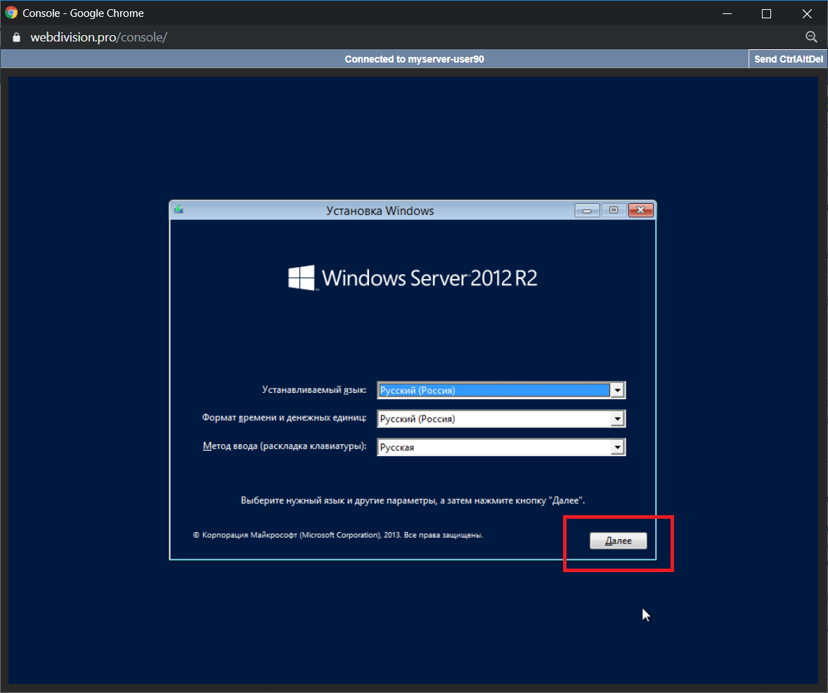
Task: Select the highlighted Русский (Россия) language field
Action: (x=493, y=390)
